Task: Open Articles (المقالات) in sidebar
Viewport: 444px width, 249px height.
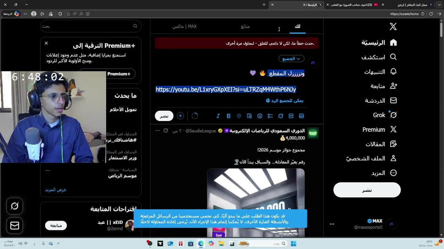Action: 381,144
